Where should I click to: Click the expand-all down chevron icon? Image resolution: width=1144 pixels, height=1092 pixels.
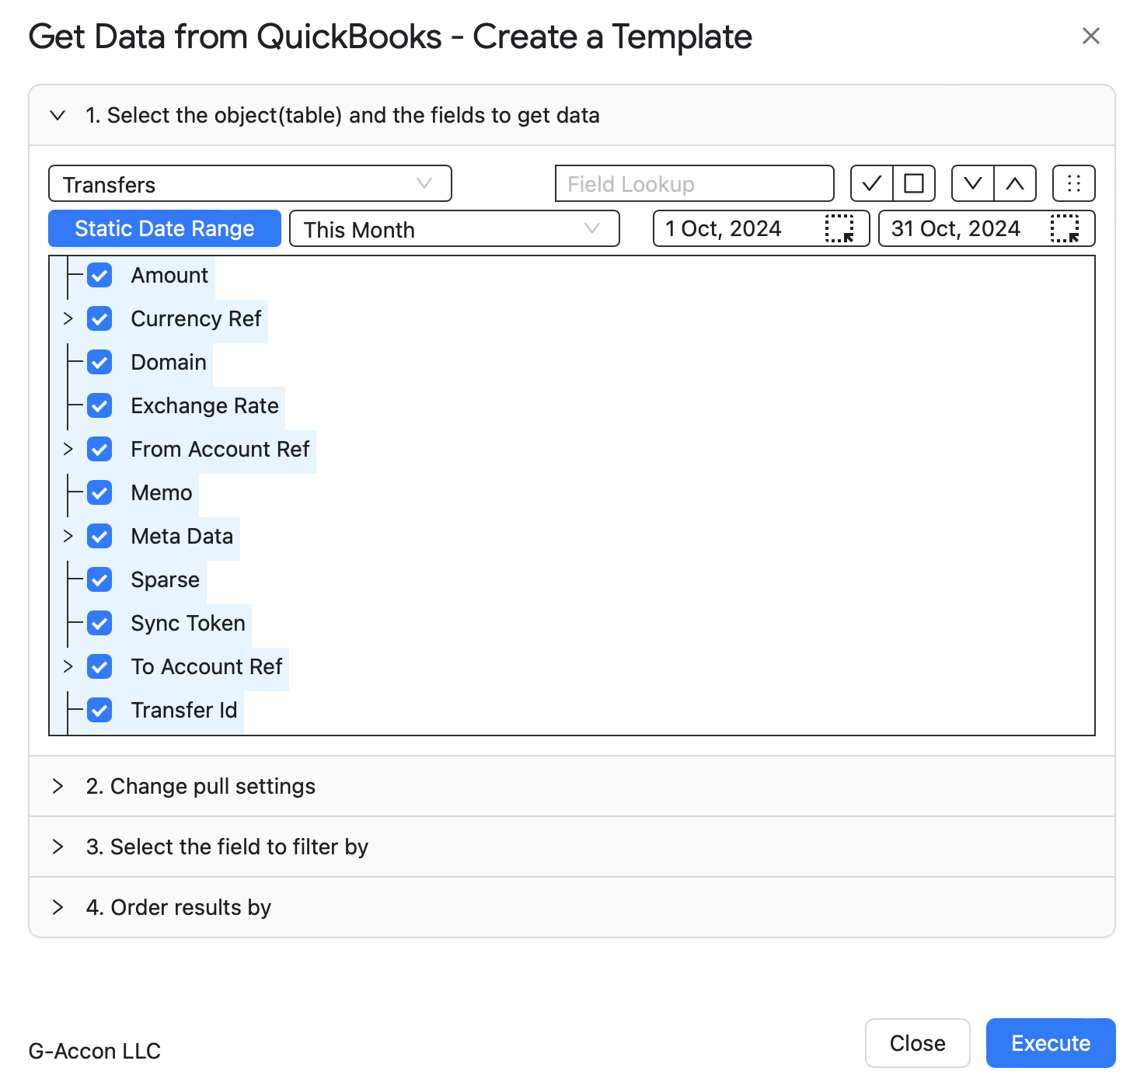[973, 184]
